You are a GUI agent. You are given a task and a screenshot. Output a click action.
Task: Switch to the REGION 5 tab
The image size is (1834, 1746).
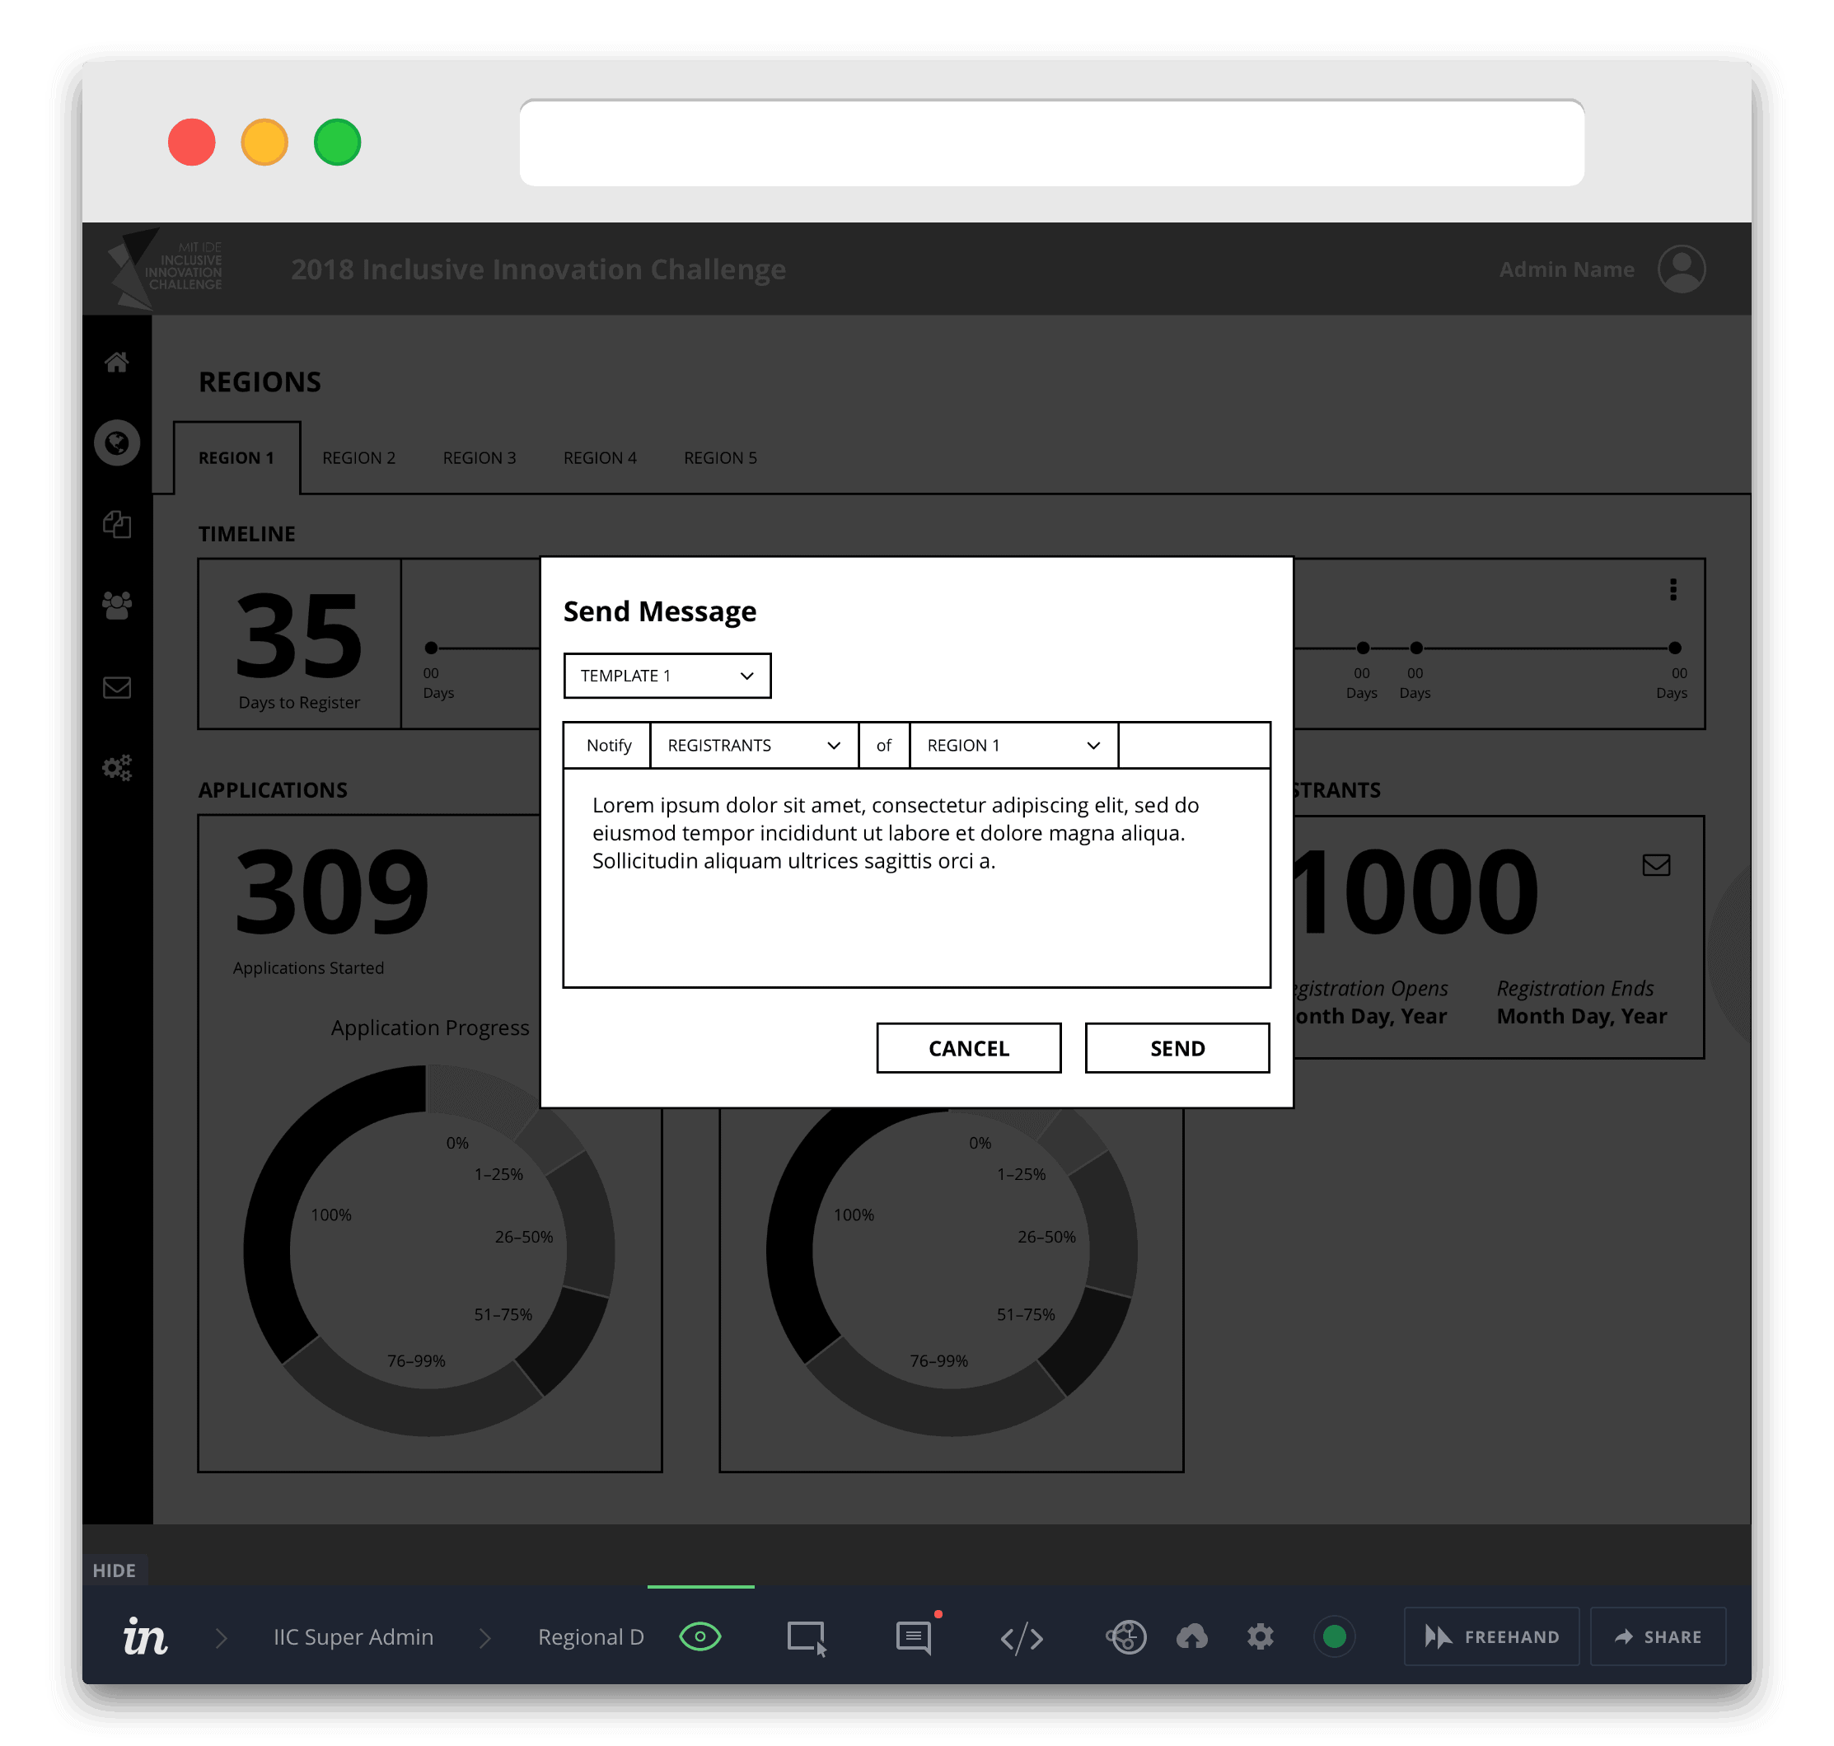click(719, 458)
